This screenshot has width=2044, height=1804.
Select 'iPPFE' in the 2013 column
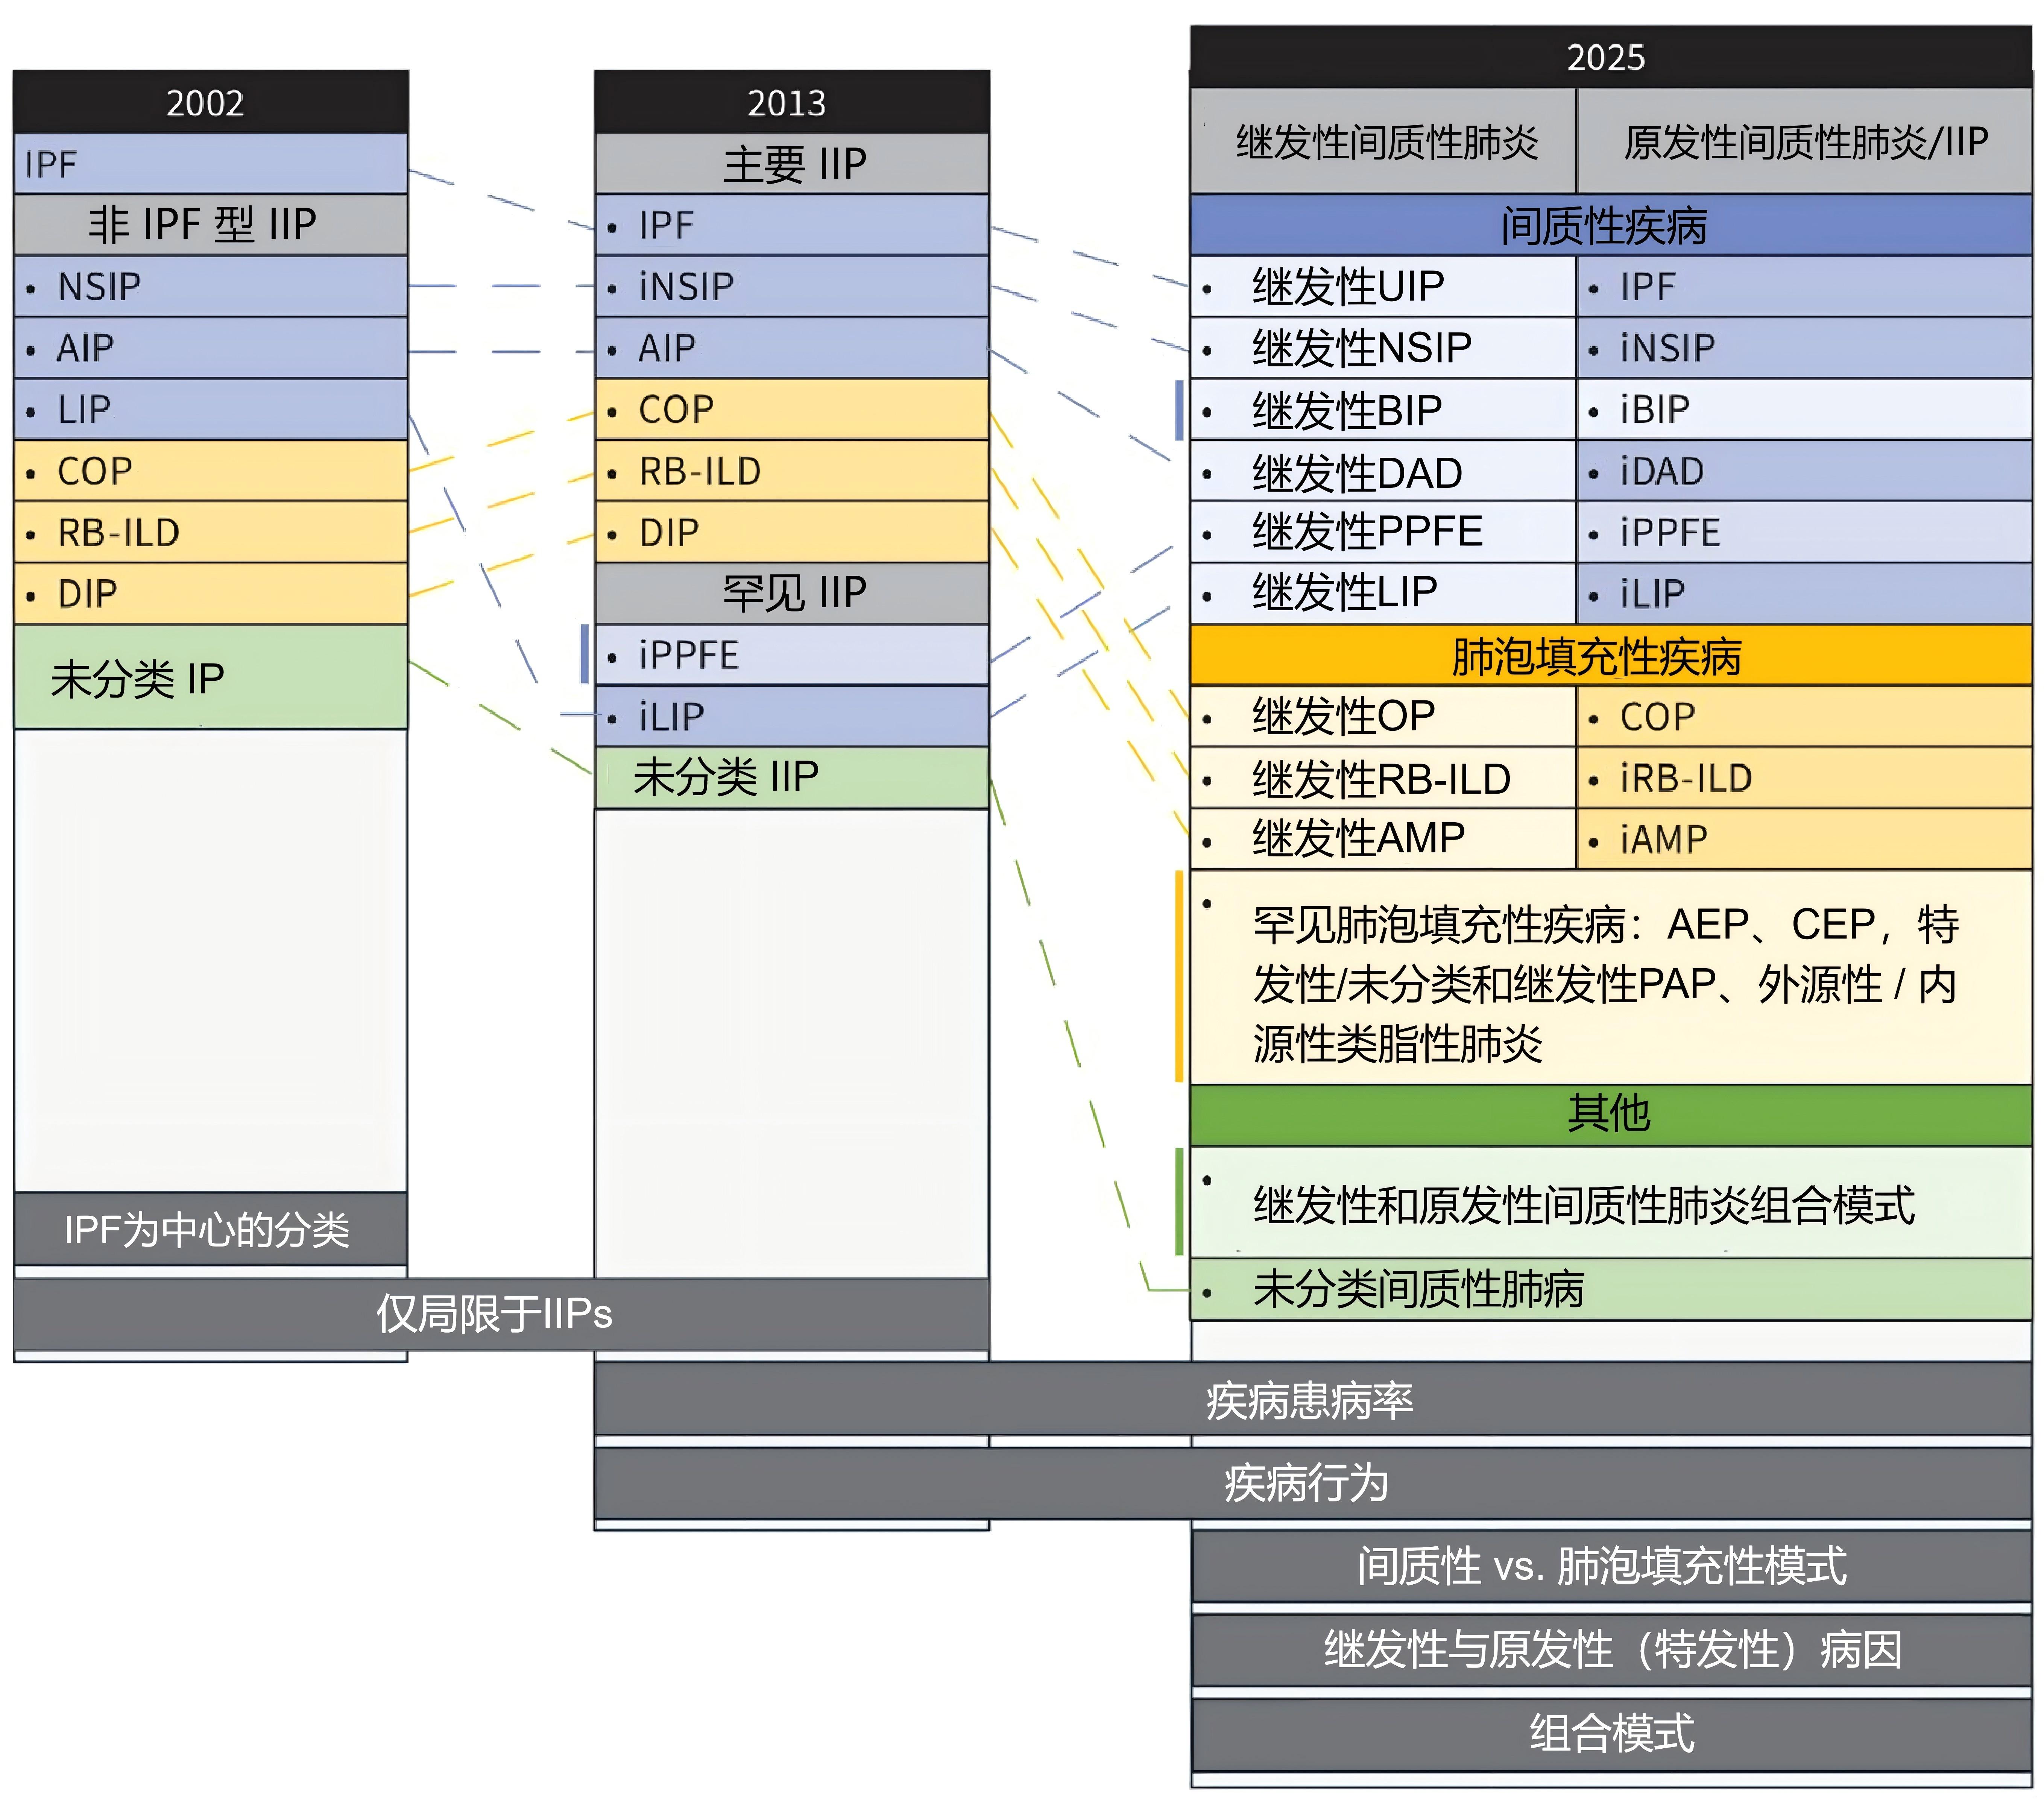tap(792, 655)
